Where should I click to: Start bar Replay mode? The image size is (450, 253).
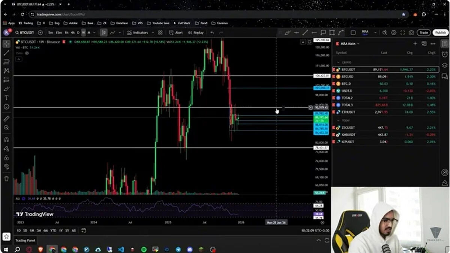coord(196,33)
